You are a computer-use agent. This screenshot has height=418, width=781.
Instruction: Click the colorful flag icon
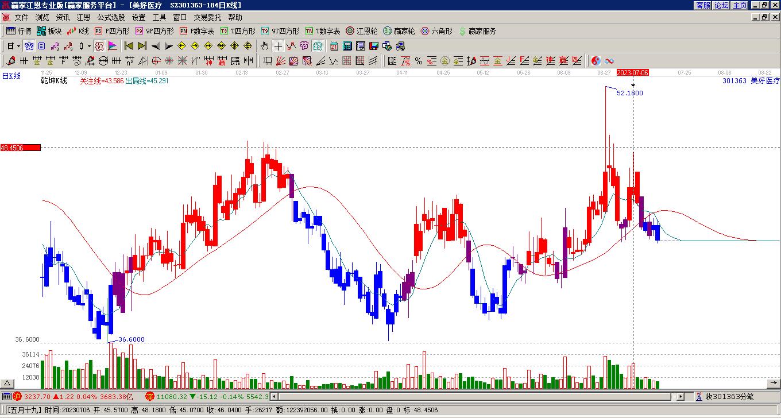click(113, 46)
